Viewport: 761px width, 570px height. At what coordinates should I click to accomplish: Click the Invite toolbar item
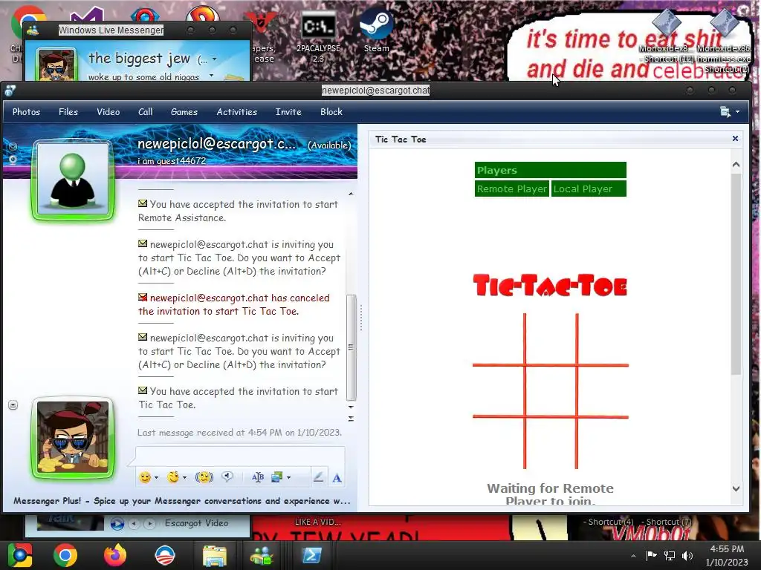pos(288,112)
